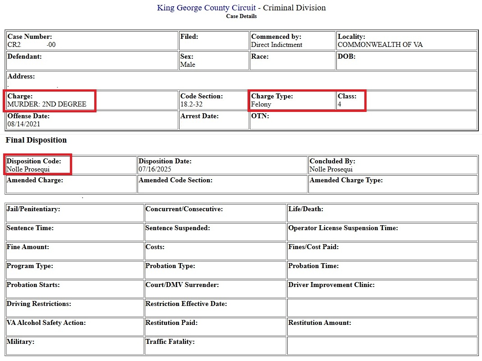The height and width of the screenshot is (361, 482).
Task: Click the 'Commenced by:' label
Action: (276, 37)
